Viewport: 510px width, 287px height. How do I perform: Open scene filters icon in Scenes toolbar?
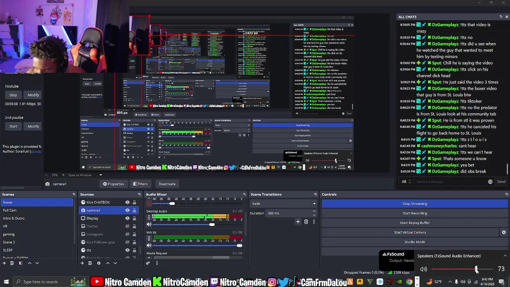(x=21, y=263)
